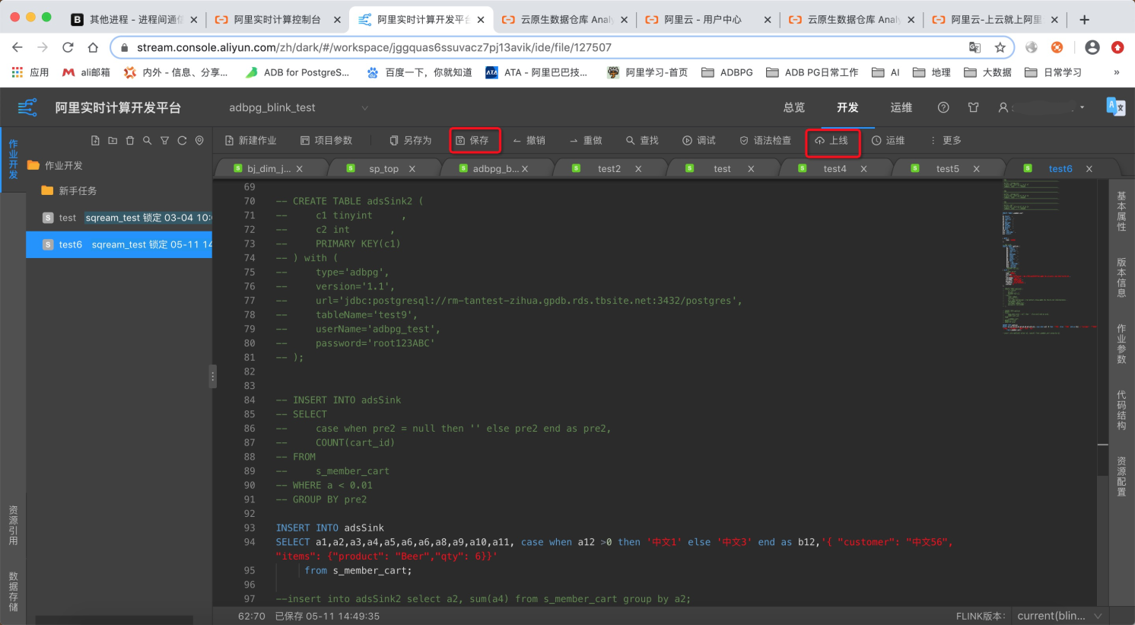Open the 作业参数 right sidebar panel

[1121, 344]
